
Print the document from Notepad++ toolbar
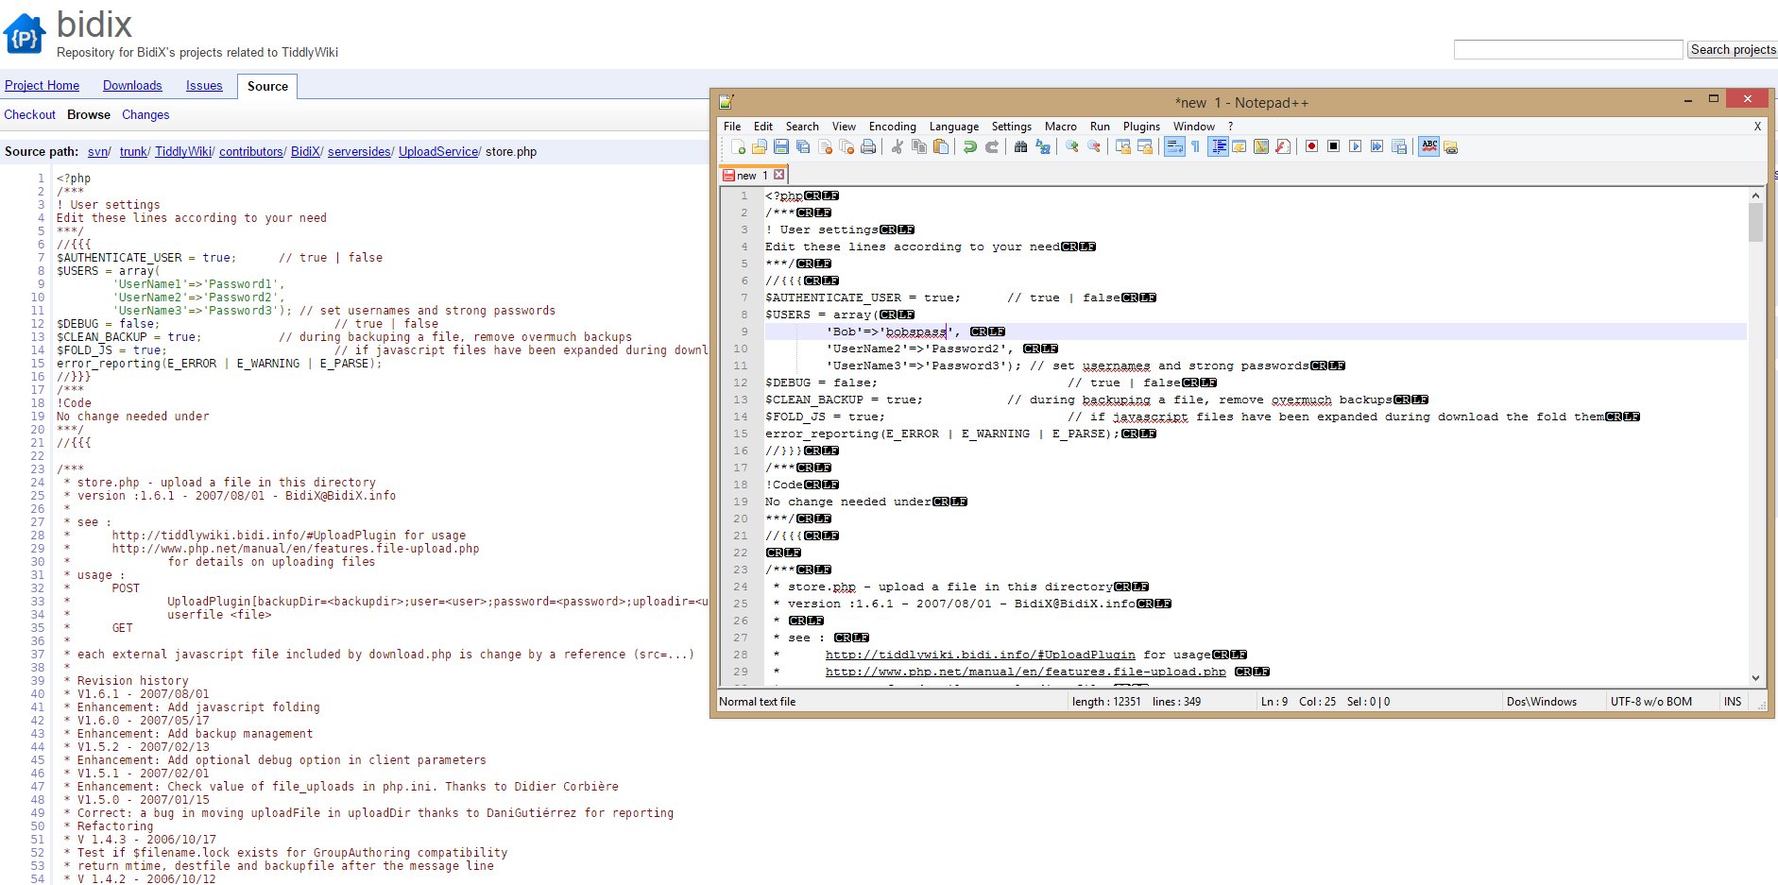pyautogui.click(x=868, y=146)
